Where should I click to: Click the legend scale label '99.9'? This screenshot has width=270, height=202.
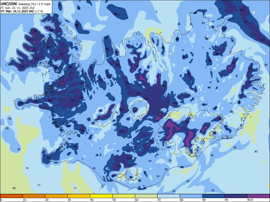(x=250, y=200)
